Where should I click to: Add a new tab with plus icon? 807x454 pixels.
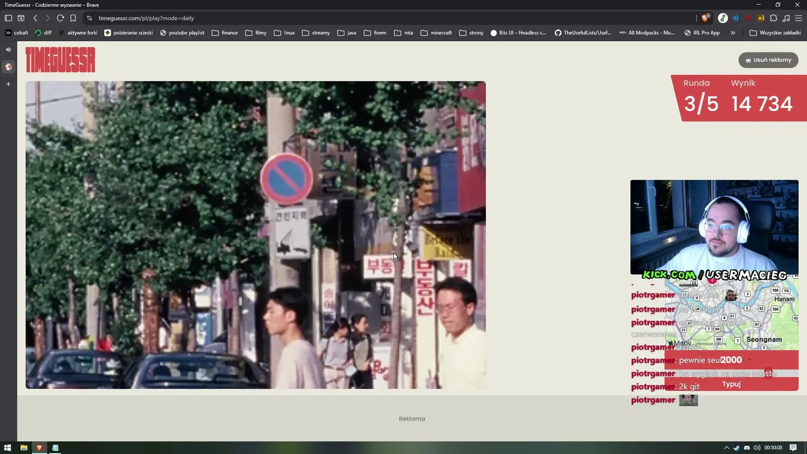pyautogui.click(x=8, y=84)
